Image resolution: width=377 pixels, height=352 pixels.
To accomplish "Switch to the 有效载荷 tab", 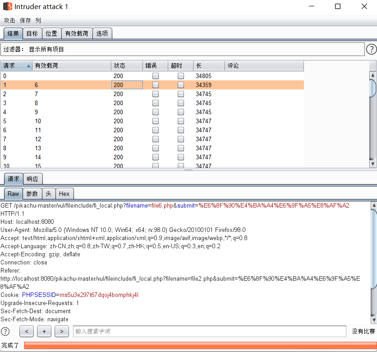I will tap(77, 33).
